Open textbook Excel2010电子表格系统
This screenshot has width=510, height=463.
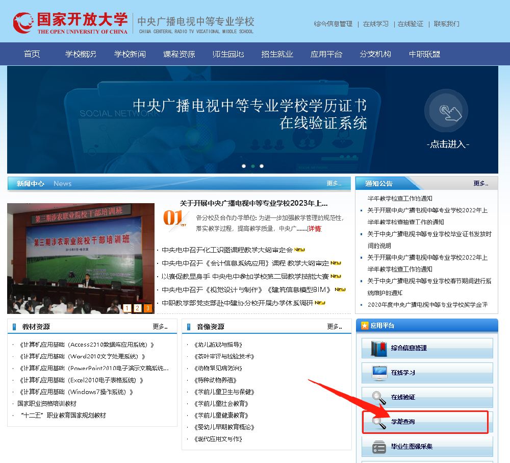coord(81,380)
